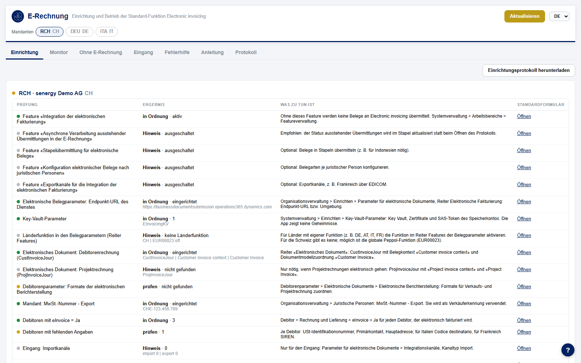Switch to the Einrichtung tab
Screen dimensions: 581x363
point(24,52)
